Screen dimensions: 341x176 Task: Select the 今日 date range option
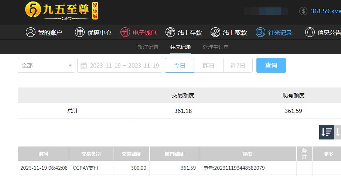(180, 65)
